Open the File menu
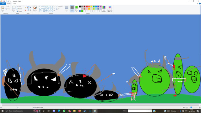 3,3
